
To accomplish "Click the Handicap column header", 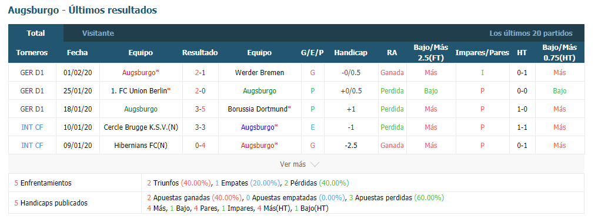I will click(x=350, y=53).
